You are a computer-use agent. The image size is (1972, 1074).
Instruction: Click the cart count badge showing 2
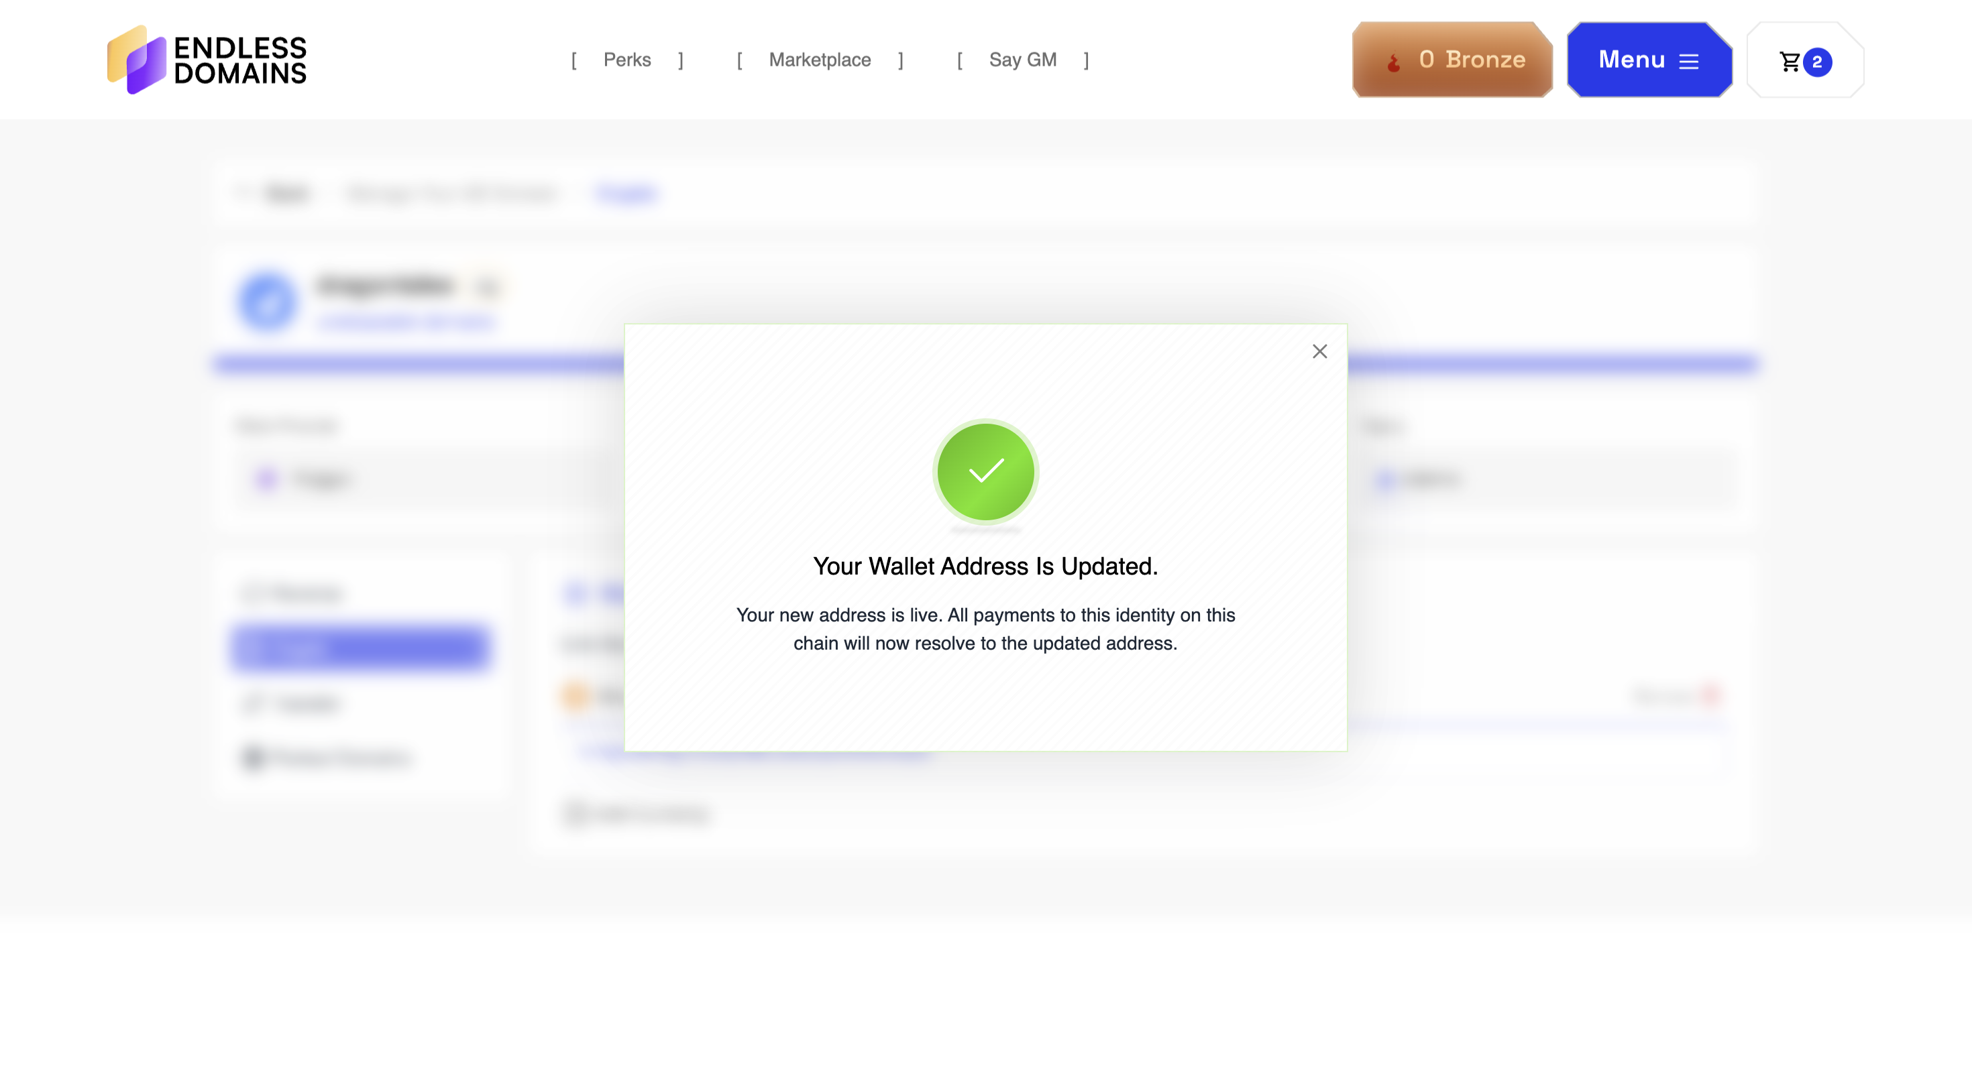tap(1817, 62)
